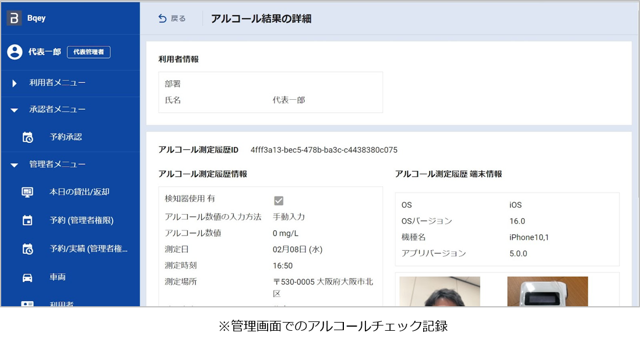Click the back arrow icon beside 戻る
The width and height of the screenshot is (640, 343).
162,19
